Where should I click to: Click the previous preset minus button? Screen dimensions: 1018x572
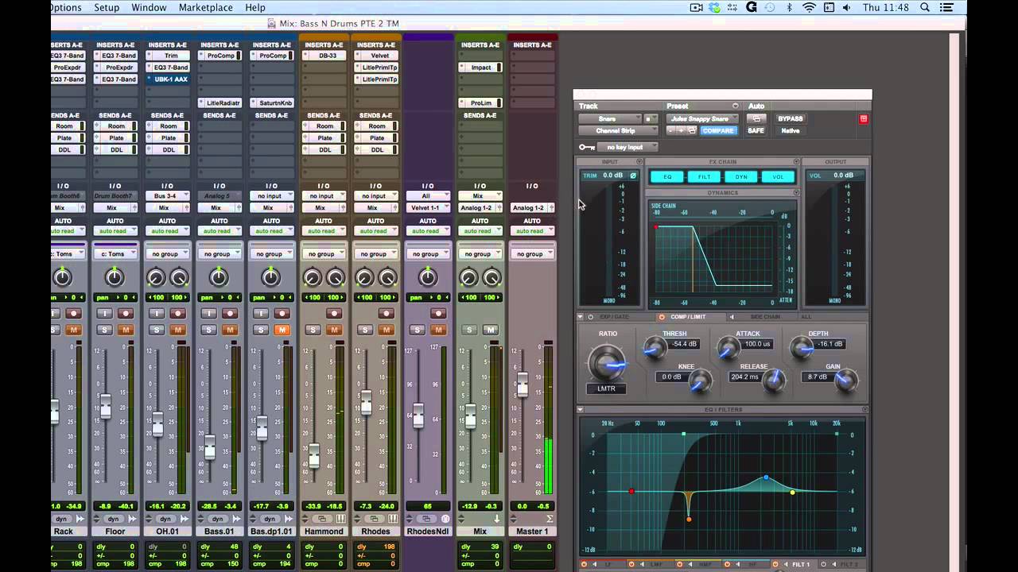pos(670,130)
